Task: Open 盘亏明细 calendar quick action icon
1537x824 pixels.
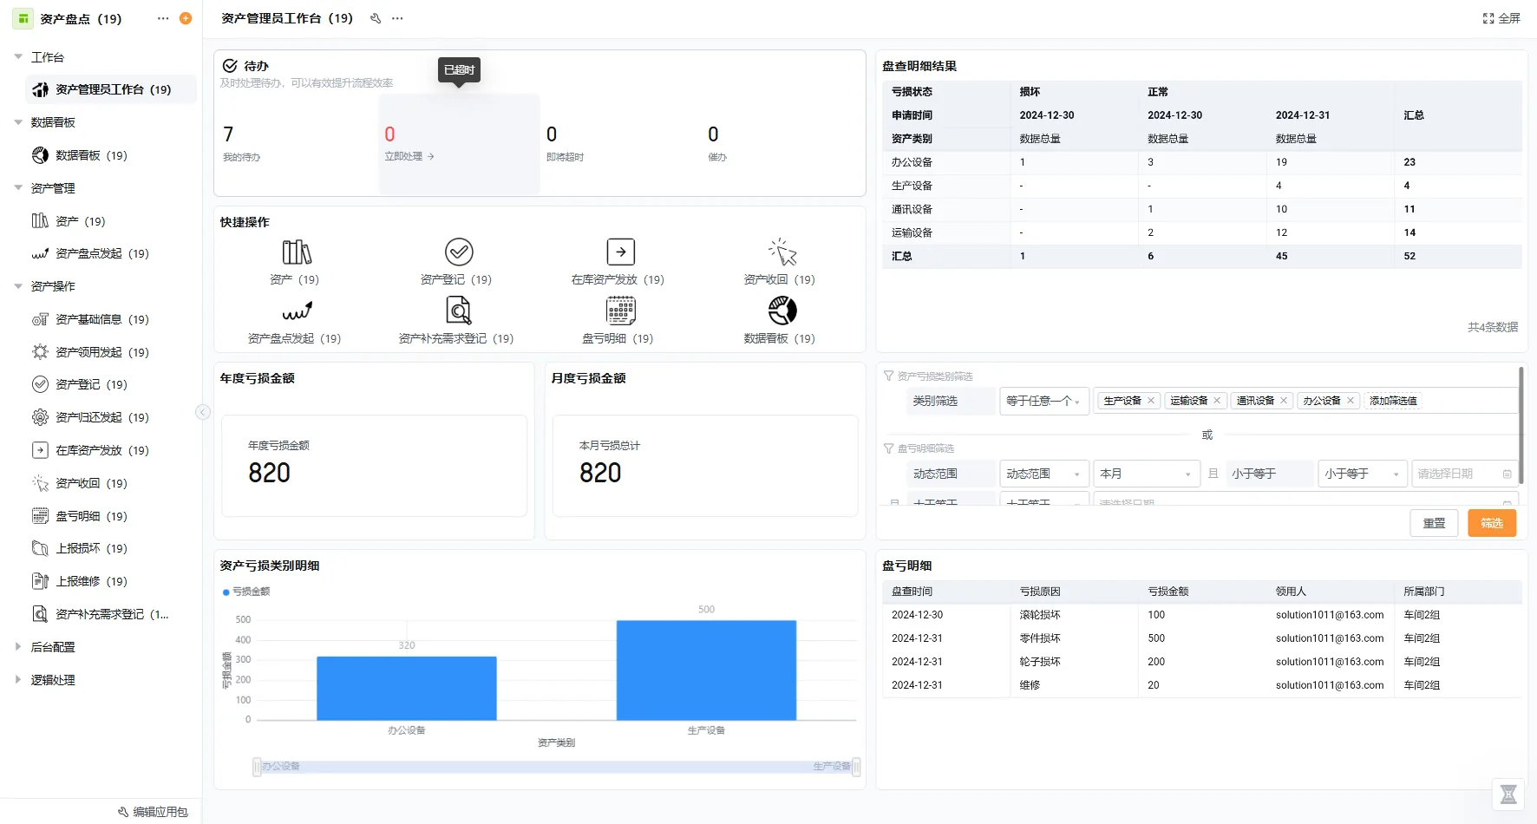Action: [620, 311]
